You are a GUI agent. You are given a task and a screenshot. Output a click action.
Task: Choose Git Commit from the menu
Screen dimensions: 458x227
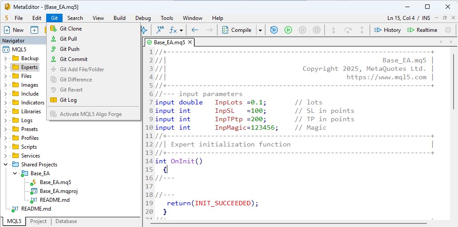[x=94, y=59]
